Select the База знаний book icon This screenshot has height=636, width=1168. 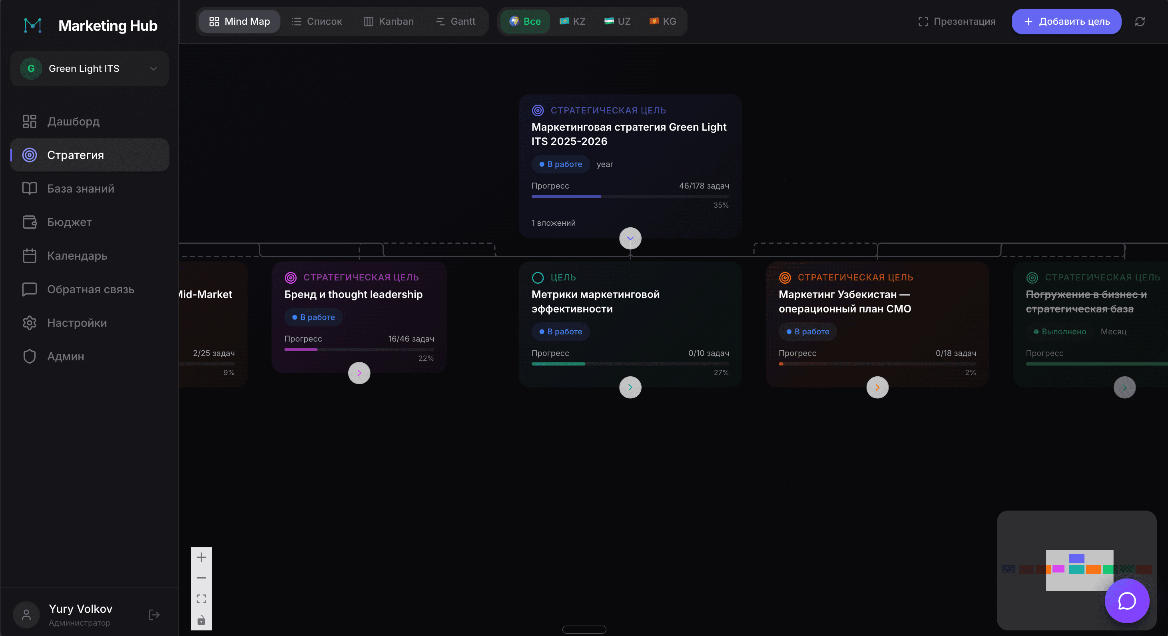pos(30,188)
